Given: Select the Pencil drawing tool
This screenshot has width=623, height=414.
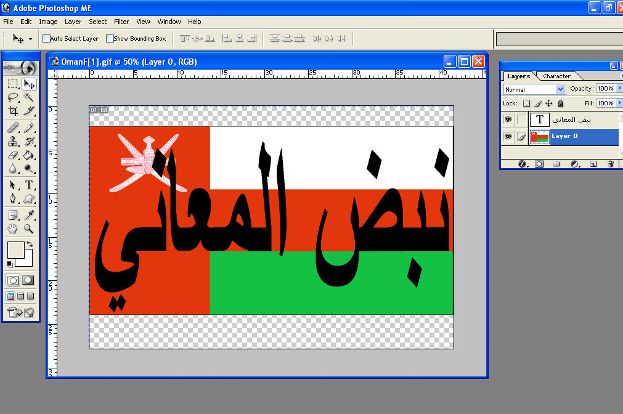Looking at the screenshot, I should tap(29, 128).
